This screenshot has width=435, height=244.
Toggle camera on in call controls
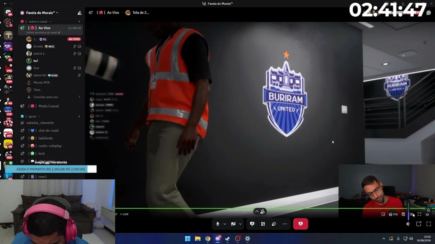coord(233,224)
